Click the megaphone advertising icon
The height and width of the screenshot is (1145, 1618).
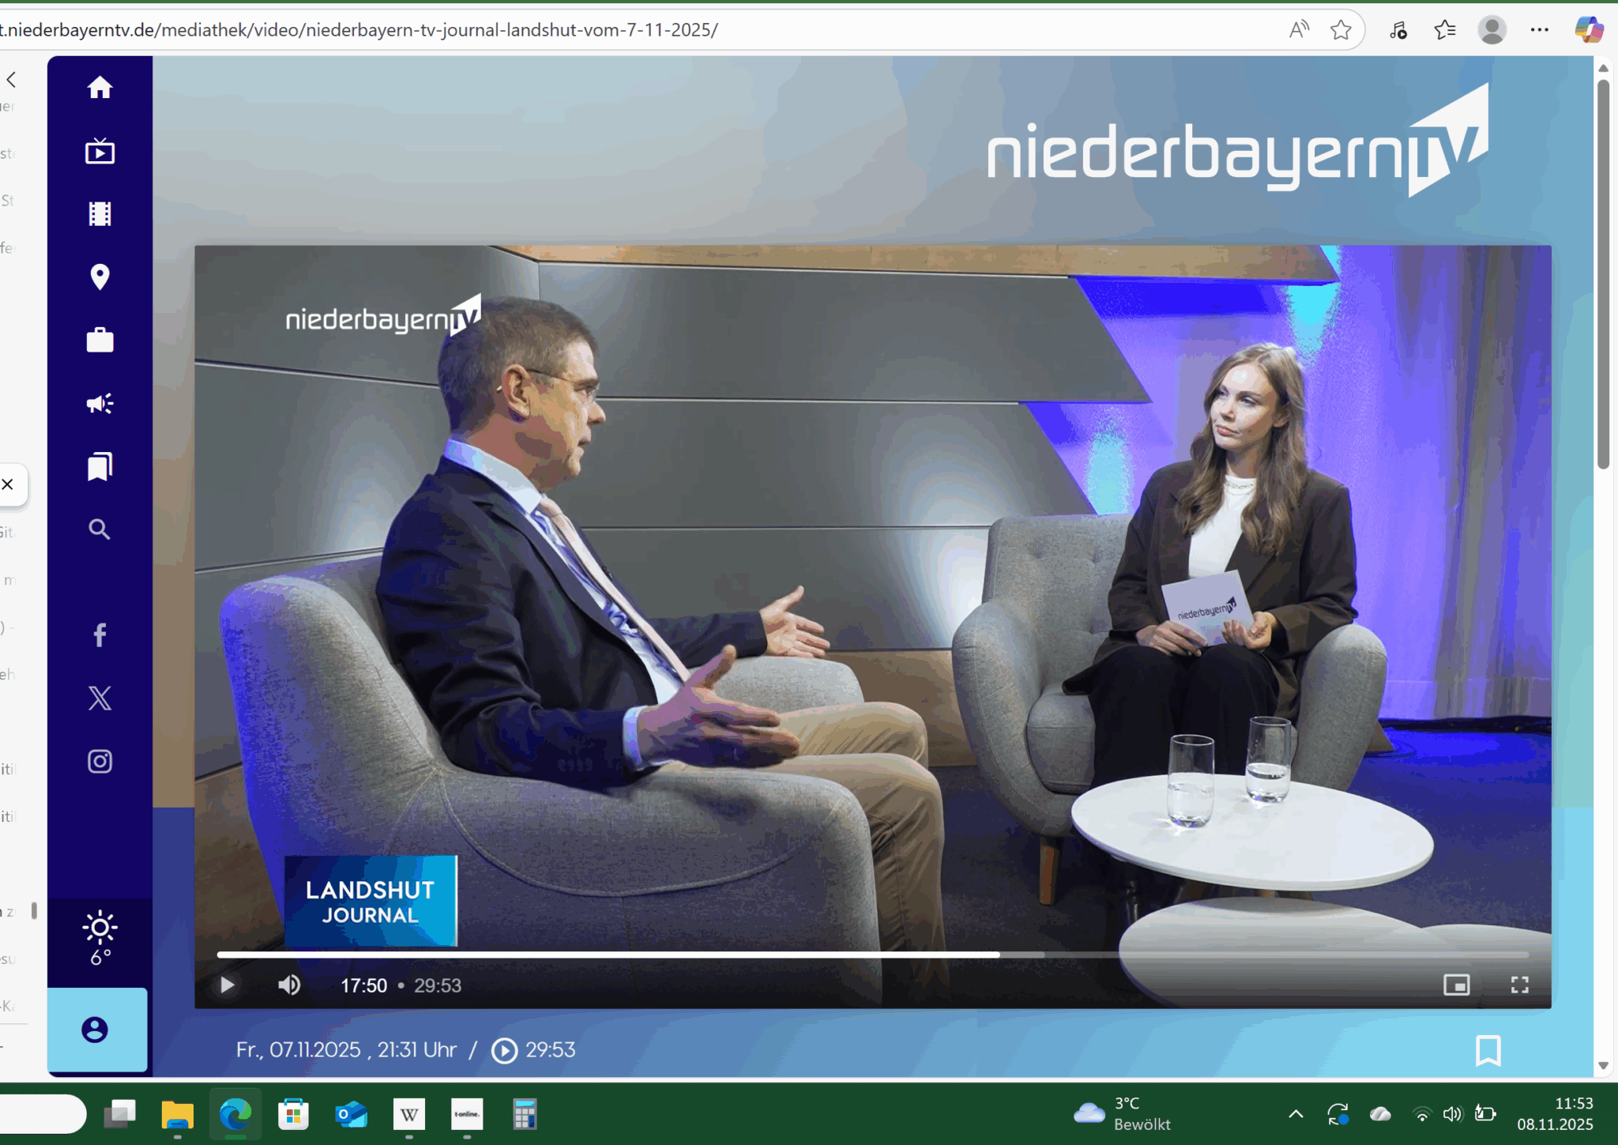(100, 404)
